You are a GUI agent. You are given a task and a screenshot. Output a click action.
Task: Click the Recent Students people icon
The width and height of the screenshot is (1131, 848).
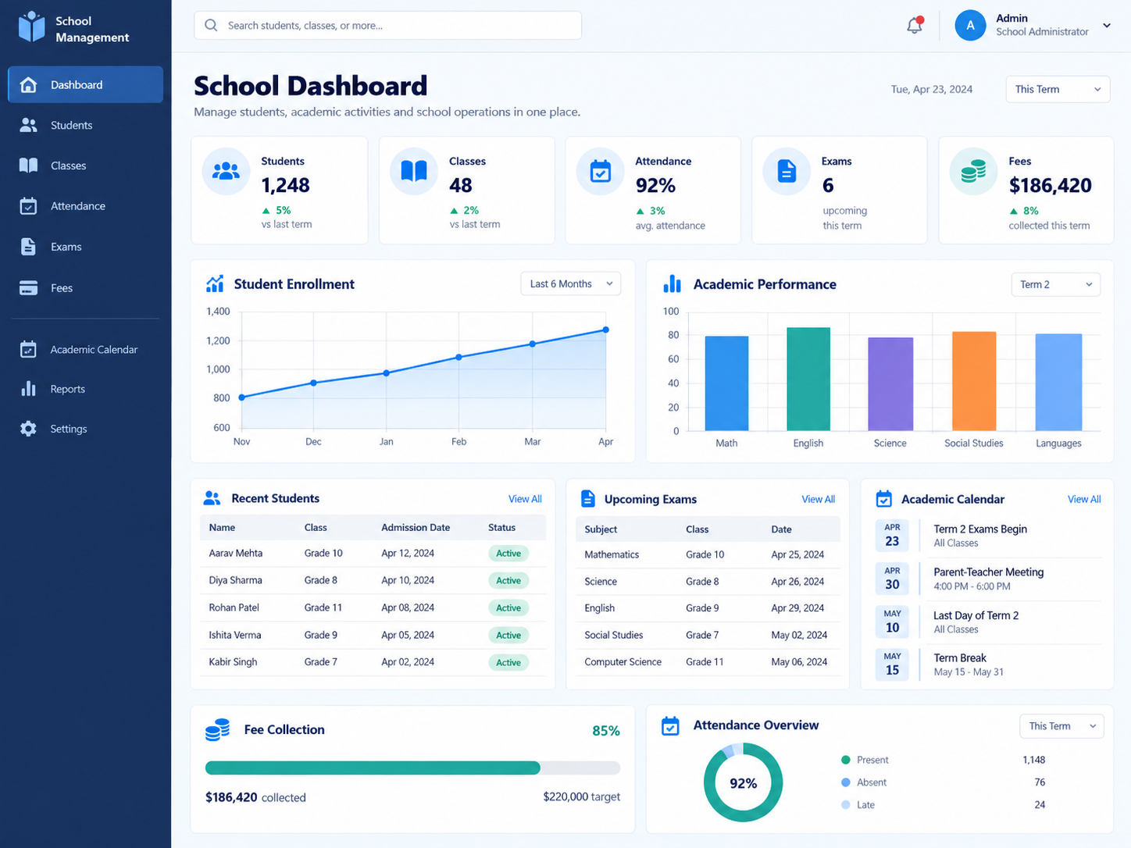212,498
